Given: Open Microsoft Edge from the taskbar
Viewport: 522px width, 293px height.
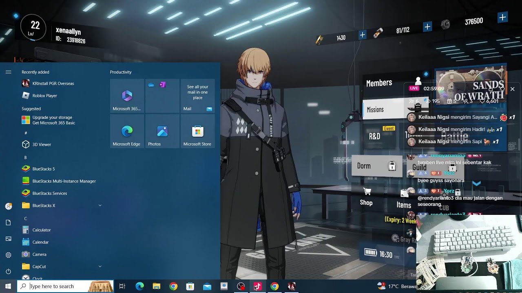Looking at the screenshot, I should coord(139,286).
